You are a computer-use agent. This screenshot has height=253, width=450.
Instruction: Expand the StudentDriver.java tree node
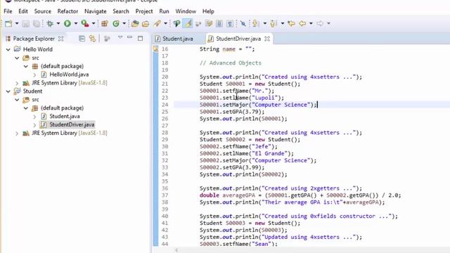coord(34,125)
